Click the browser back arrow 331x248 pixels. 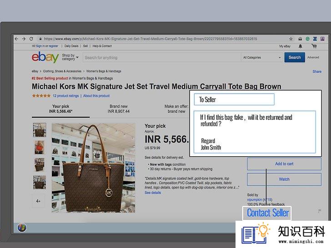[x=16, y=39]
